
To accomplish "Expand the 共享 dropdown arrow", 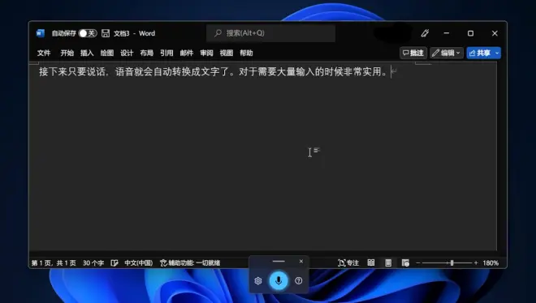I will pyautogui.click(x=497, y=53).
